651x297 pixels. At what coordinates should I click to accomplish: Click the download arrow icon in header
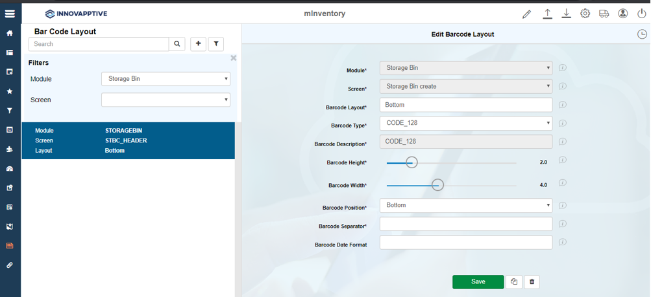coord(566,14)
